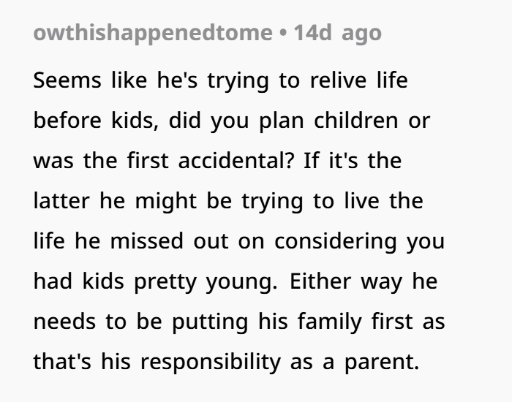The image size is (512, 402).
Task: Click the word 'considering' in the comment
Action: tap(335, 242)
